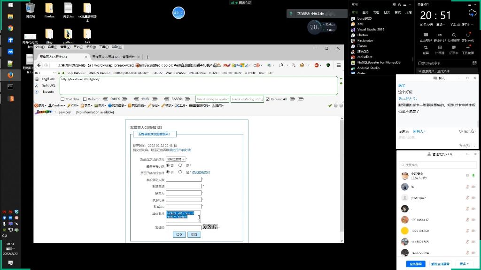Open the CSS menu in developer toolbar
Viewport: 481px width, 270px height.
[x=73, y=105]
